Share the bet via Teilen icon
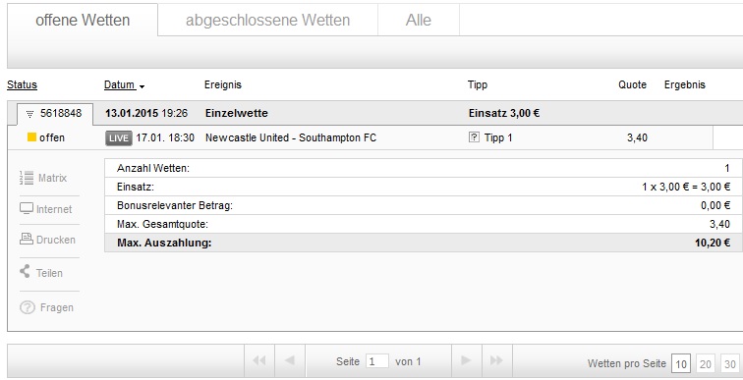 point(25,271)
